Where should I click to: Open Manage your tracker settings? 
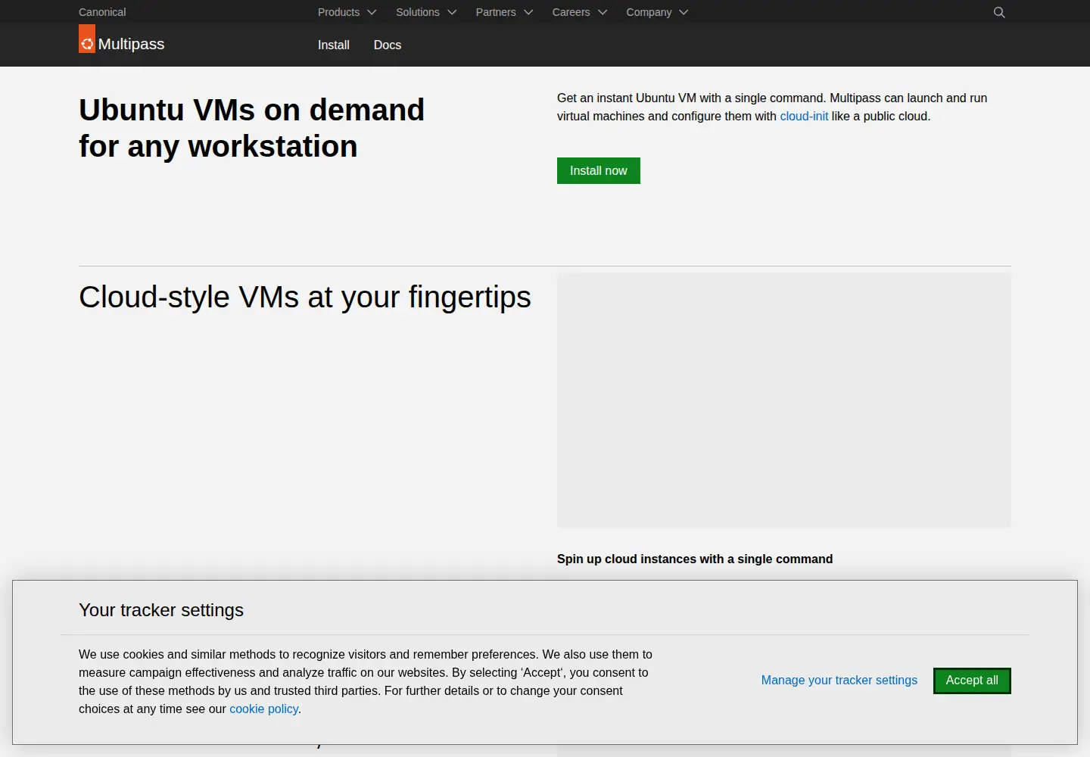839,680
